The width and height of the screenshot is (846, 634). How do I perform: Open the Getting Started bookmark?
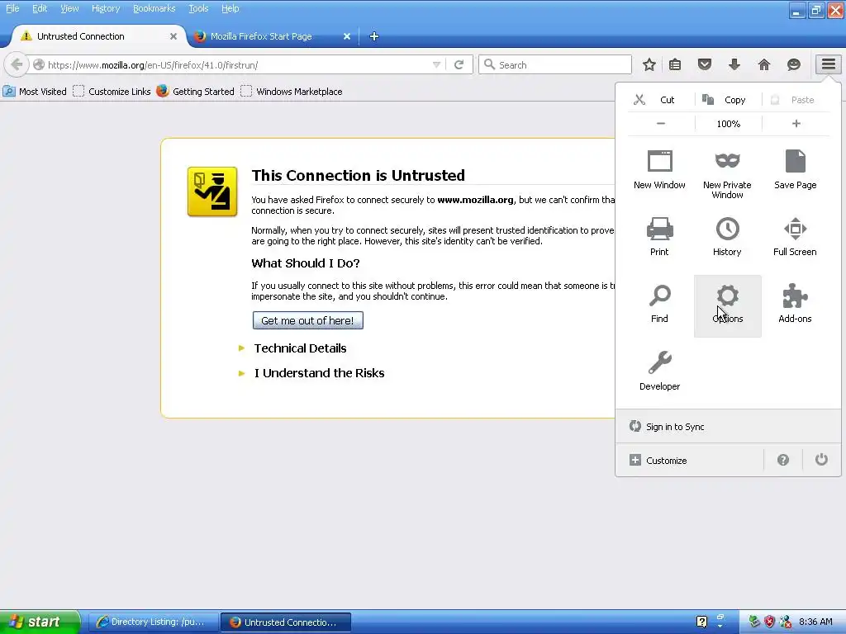pos(195,91)
